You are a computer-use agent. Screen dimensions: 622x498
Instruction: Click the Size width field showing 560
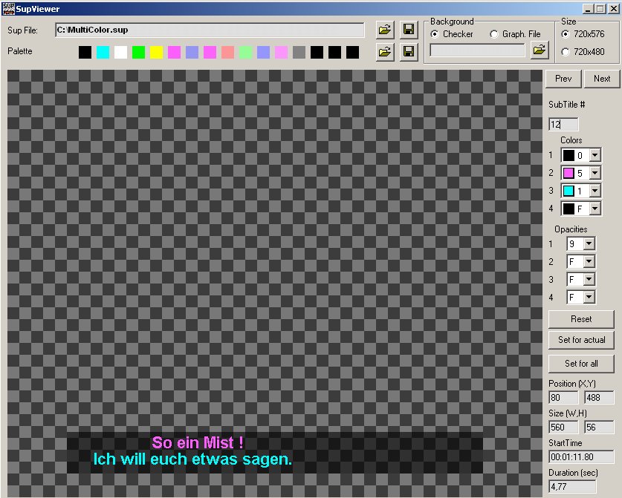[563, 427]
